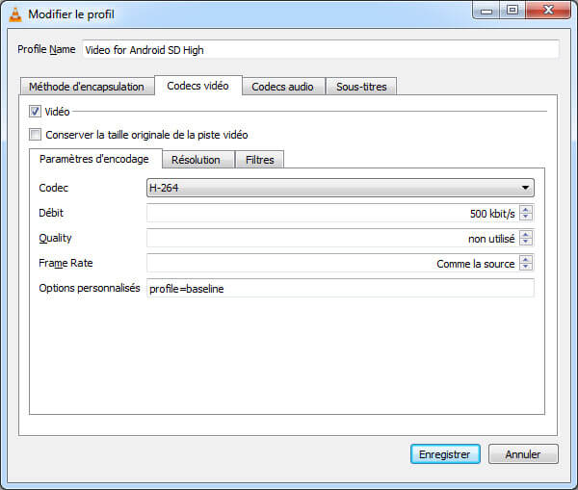This screenshot has height=490, width=578.
Task: Open the Codecs audio tab
Action: point(282,87)
